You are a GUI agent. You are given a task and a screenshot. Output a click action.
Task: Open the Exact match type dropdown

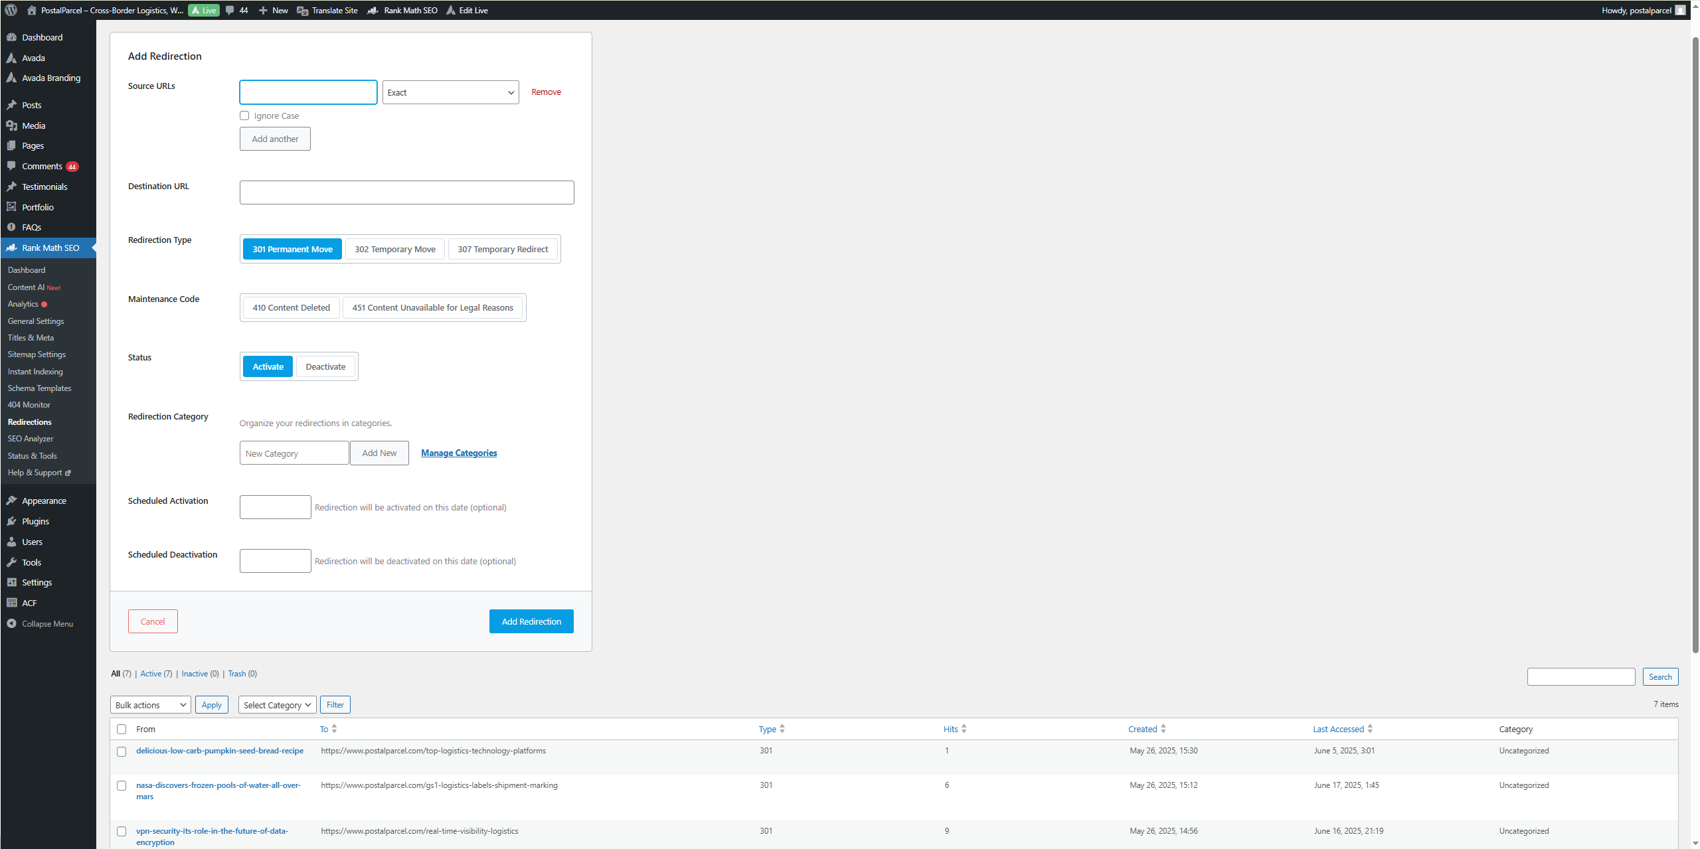pyautogui.click(x=450, y=92)
